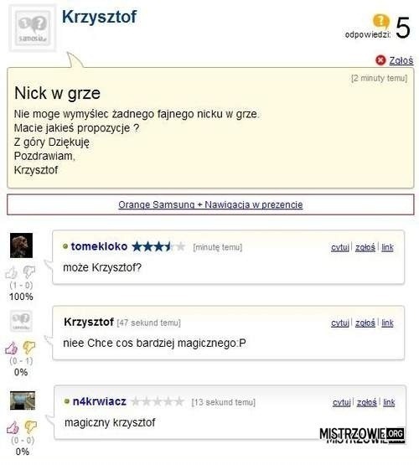419x465 pixels.
Task: Give thumbs down to Krzysztof's reply
Action: pos(29,348)
